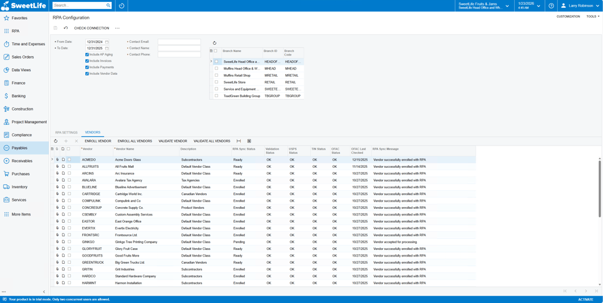Open the recent history clock icon
Image resolution: width=603 pixels, height=303 pixels.
[122, 6]
